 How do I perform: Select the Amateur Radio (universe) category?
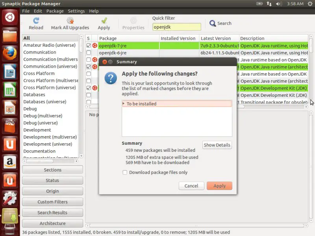pyautogui.click(x=50, y=45)
